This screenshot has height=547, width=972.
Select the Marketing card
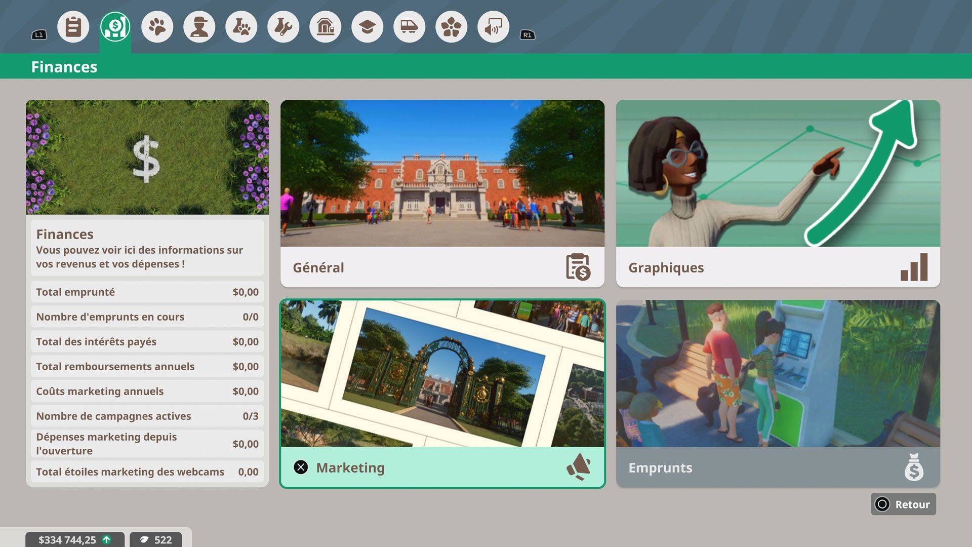(x=442, y=394)
